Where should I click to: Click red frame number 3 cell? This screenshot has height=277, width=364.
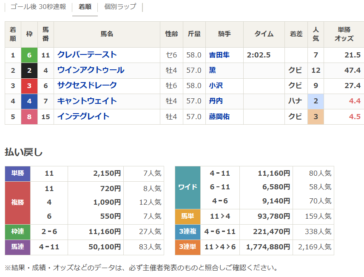tap(29, 86)
